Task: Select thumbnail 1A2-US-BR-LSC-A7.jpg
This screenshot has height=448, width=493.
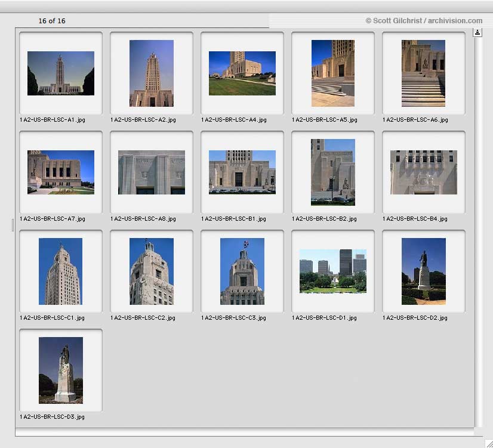Action: coord(61,172)
